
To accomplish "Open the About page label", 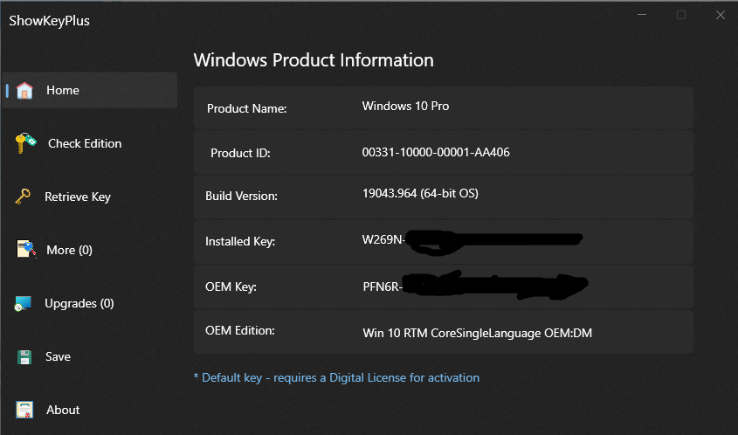I will coord(63,411).
